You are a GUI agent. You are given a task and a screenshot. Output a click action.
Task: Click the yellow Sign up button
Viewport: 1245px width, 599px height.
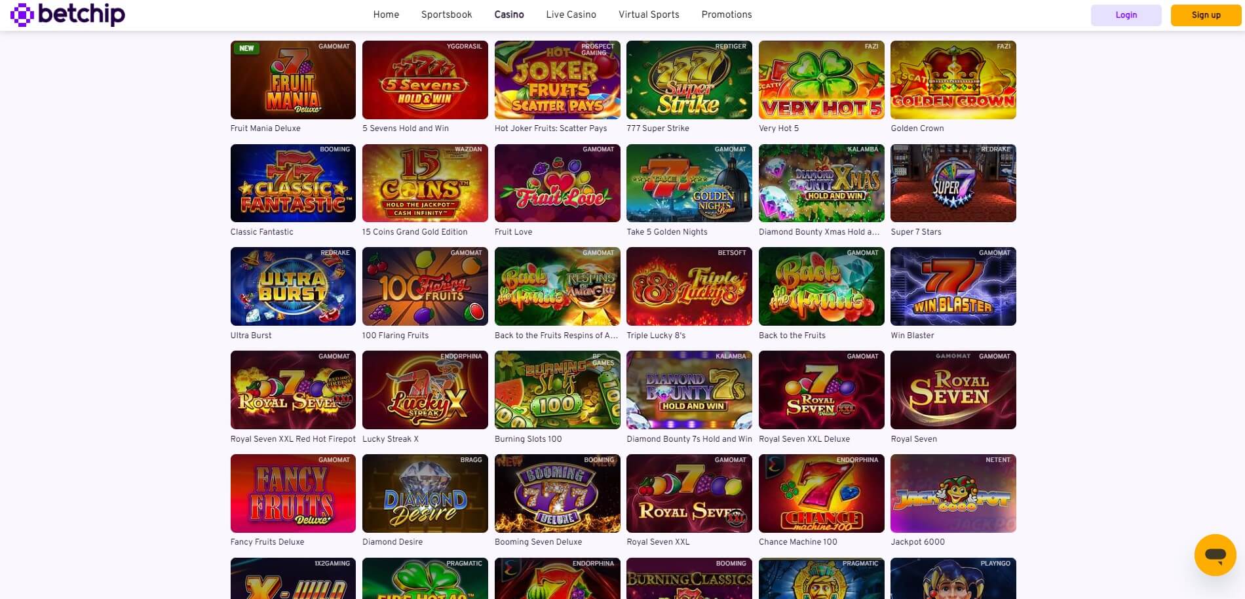[1206, 15]
